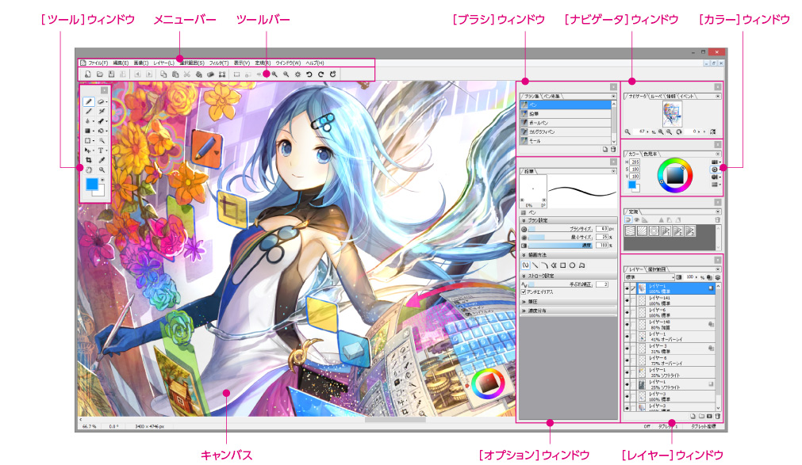Click the hue color wheel in the color window
The height and width of the screenshot is (465, 802).
coord(674,175)
